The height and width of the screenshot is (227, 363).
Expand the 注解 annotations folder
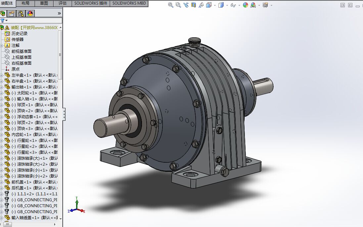pos(2,45)
